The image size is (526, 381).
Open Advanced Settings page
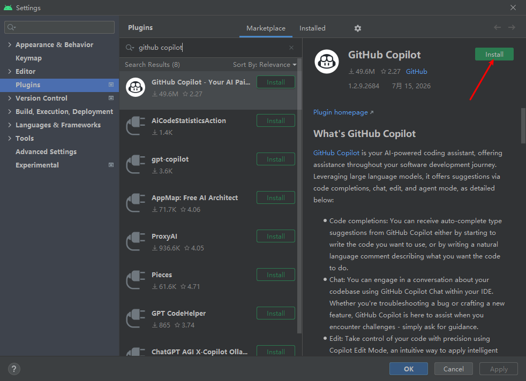(x=46, y=152)
